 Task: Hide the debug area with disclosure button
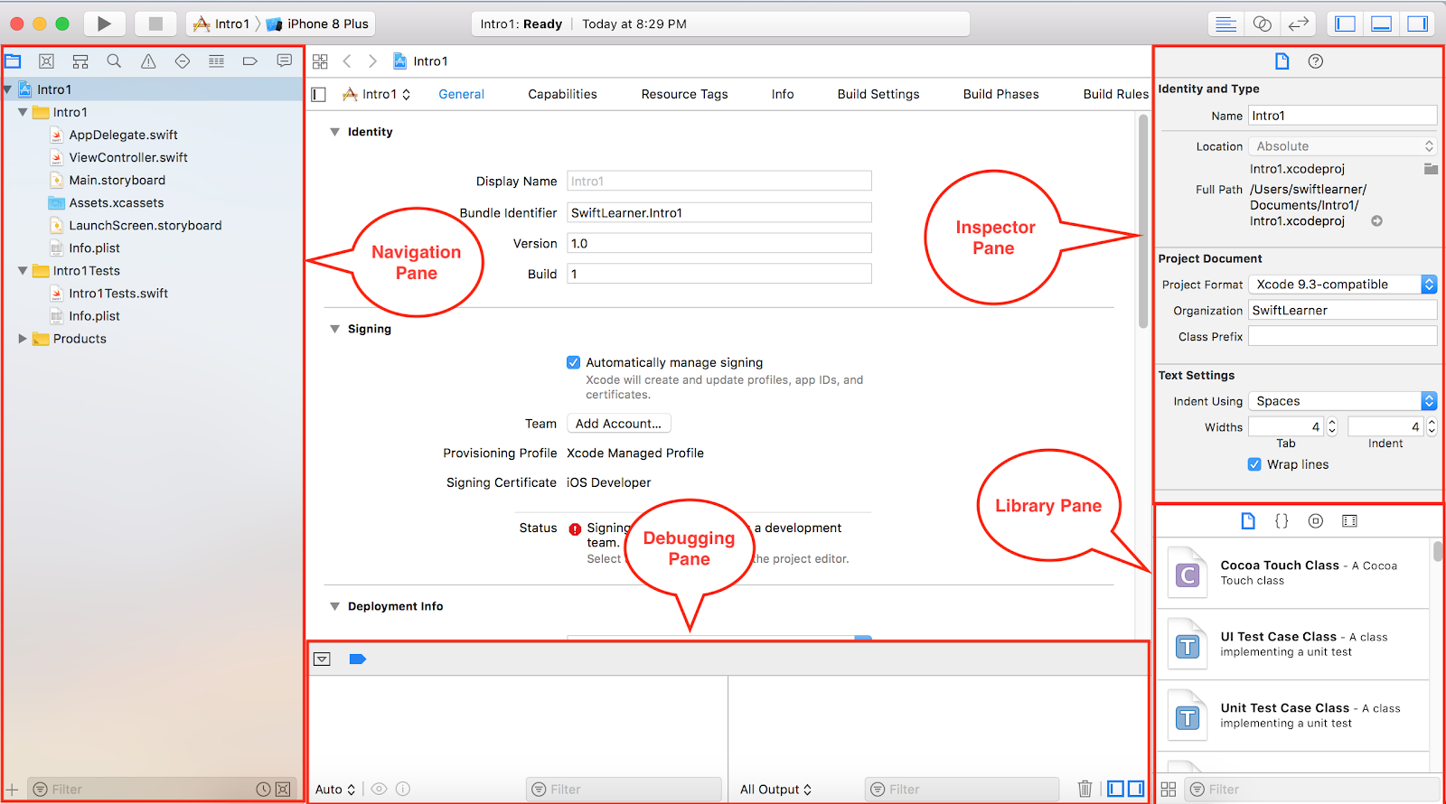tap(322, 659)
